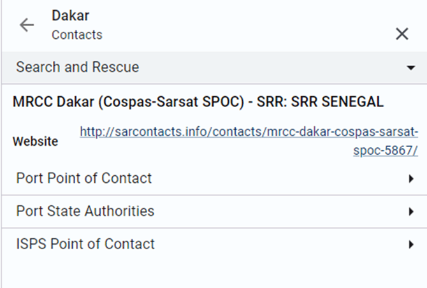Select the Port State Authorities label
Screen dimensions: 427x288
[85, 211]
